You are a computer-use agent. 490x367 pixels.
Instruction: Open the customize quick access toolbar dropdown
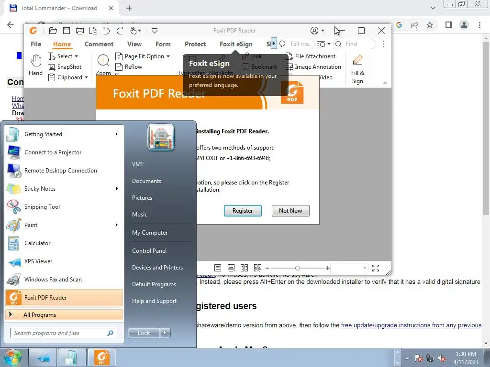[x=155, y=31]
